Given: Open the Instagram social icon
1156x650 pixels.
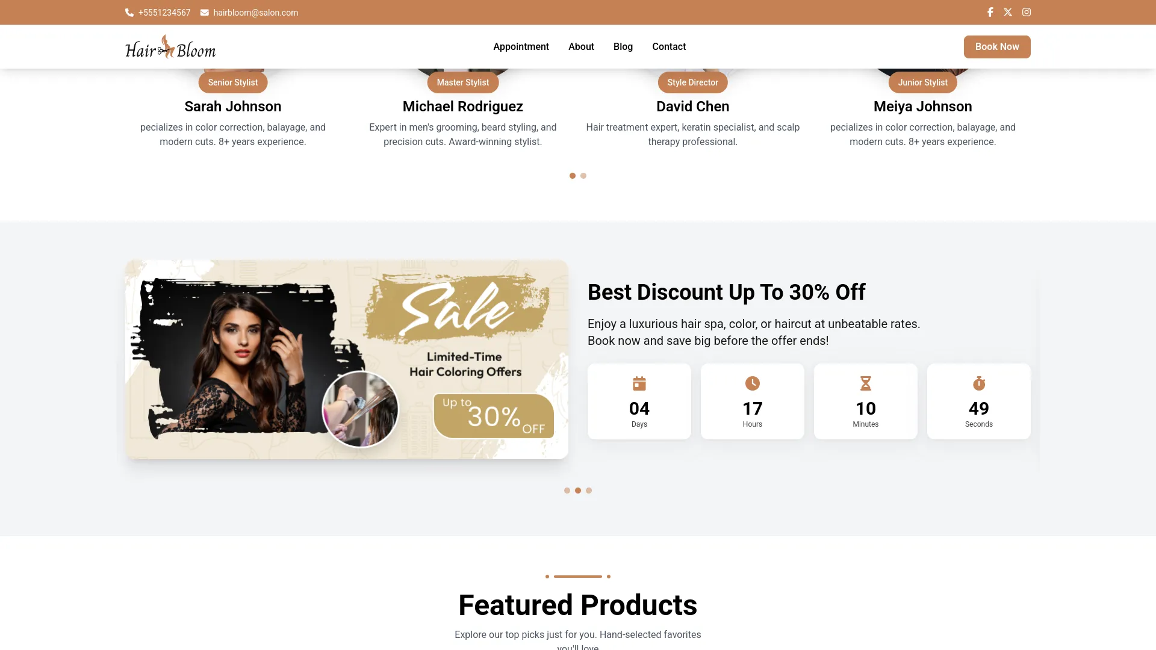Looking at the screenshot, I should point(1027,12).
